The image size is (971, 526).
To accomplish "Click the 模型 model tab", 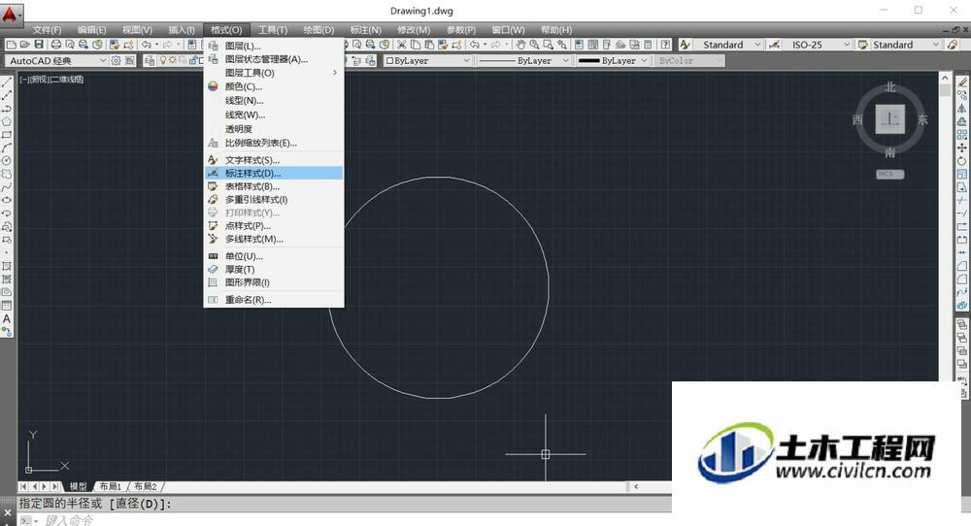I will 78,486.
